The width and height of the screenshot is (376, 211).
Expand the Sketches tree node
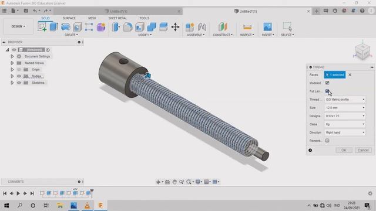[12, 83]
